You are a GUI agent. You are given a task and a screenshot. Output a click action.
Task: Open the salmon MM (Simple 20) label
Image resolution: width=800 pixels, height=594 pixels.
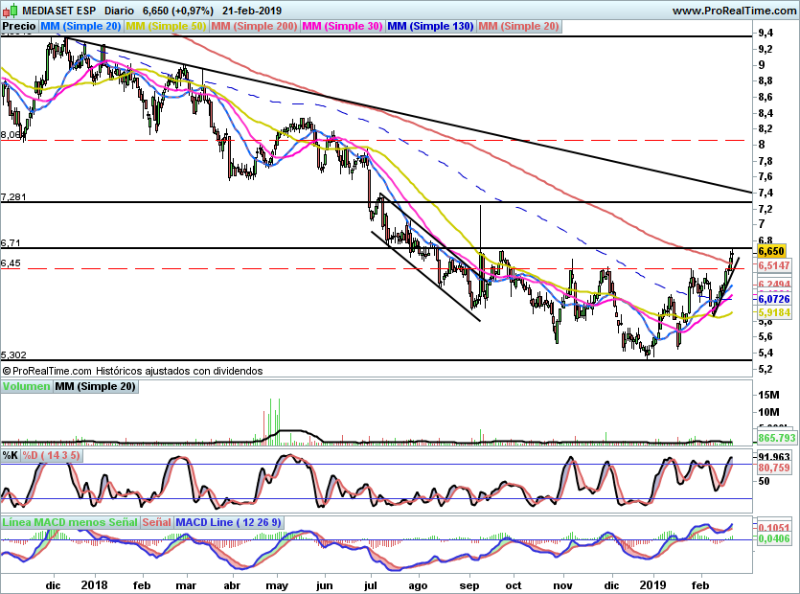[x=519, y=26]
